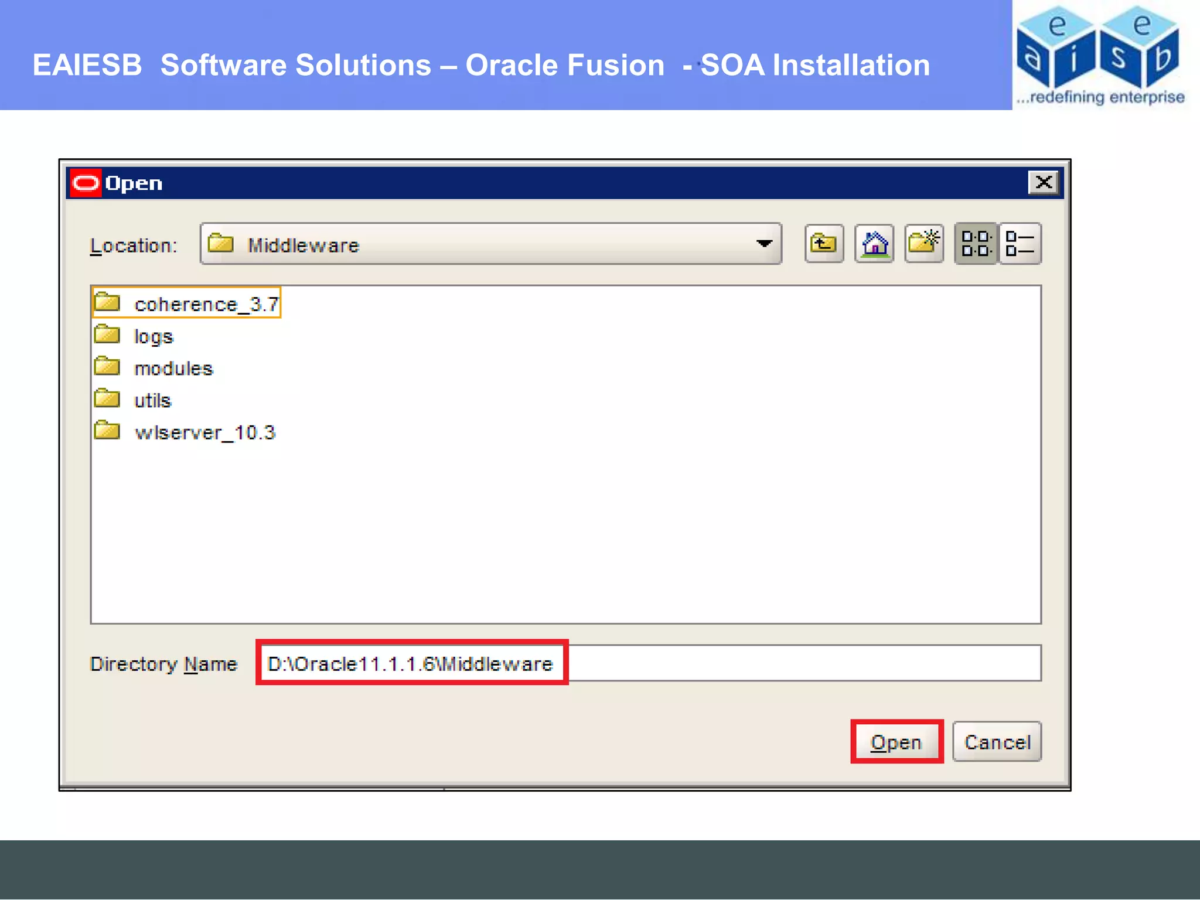
Task: Confirm with the Open button
Action: pyautogui.click(x=896, y=742)
